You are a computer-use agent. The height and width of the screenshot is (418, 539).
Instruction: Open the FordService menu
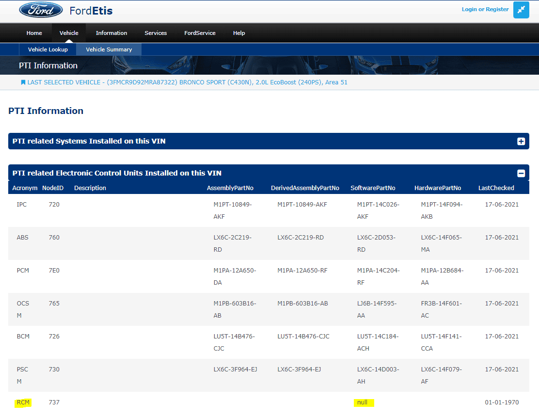pos(200,33)
